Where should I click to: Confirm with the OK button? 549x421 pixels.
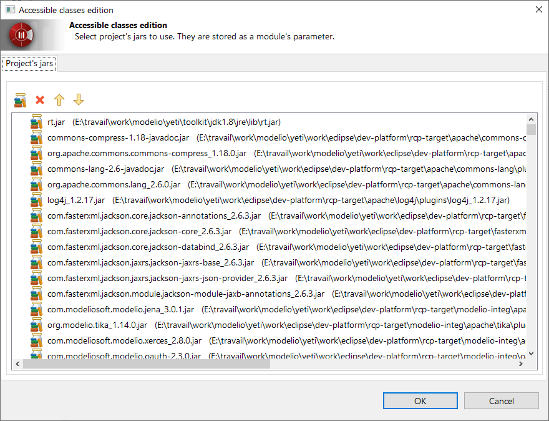pyautogui.click(x=420, y=400)
